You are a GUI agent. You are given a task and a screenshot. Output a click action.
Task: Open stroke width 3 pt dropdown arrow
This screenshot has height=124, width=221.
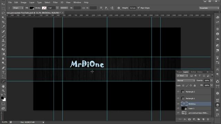pyautogui.click(x=57, y=8)
